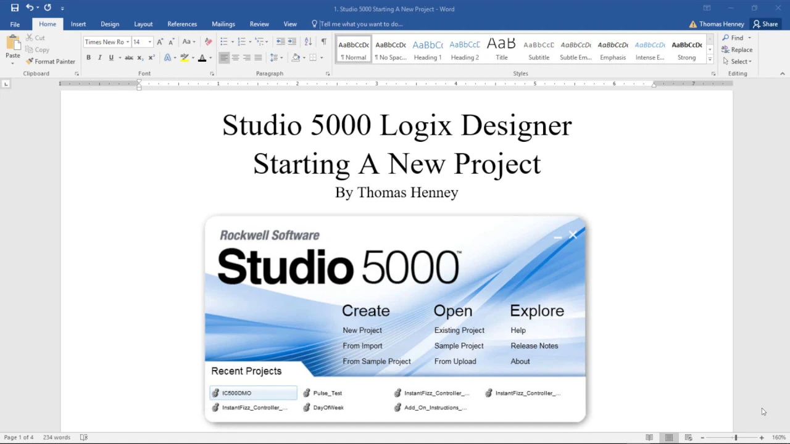Image resolution: width=790 pixels, height=444 pixels.
Task: Click the Undo arrow icon
Action: (29, 8)
